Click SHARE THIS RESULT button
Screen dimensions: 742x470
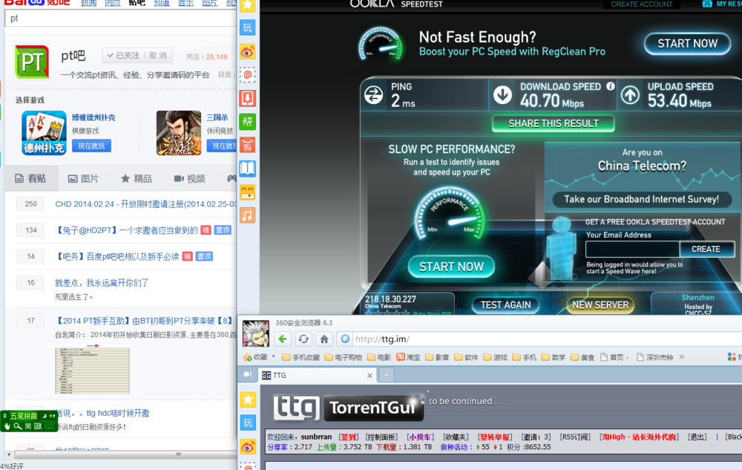pos(554,123)
